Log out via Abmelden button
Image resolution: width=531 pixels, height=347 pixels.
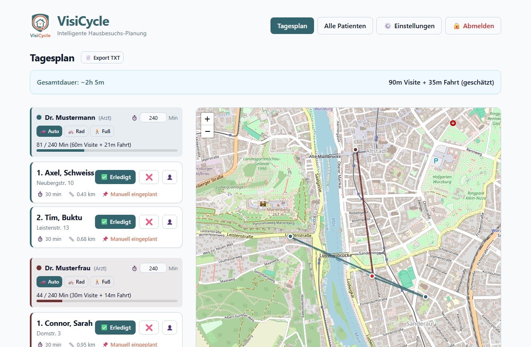pos(473,26)
